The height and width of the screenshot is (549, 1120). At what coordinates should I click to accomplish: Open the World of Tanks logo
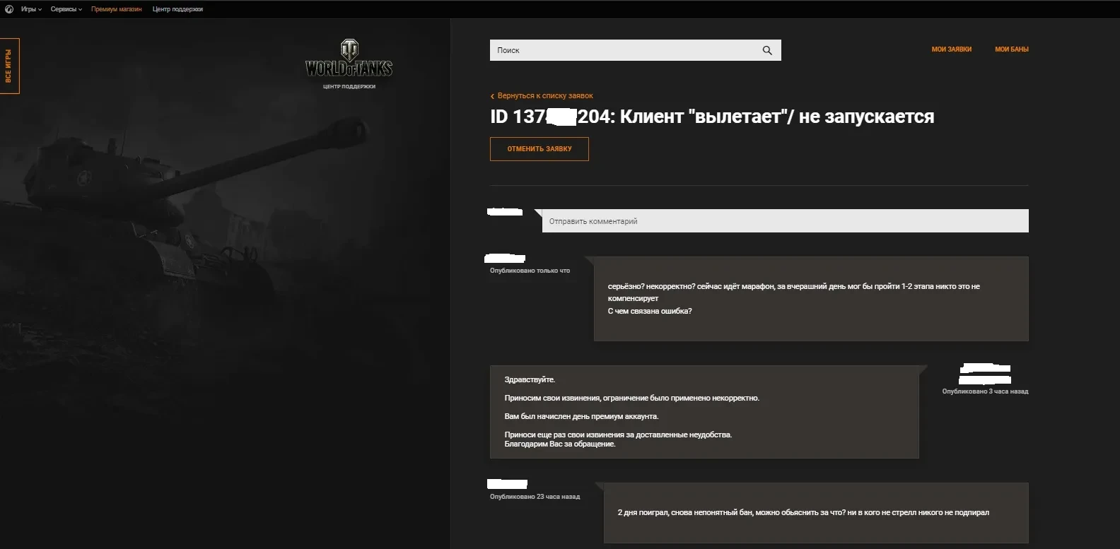(349, 59)
